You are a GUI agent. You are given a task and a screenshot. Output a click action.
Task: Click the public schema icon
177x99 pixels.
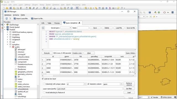13,47
